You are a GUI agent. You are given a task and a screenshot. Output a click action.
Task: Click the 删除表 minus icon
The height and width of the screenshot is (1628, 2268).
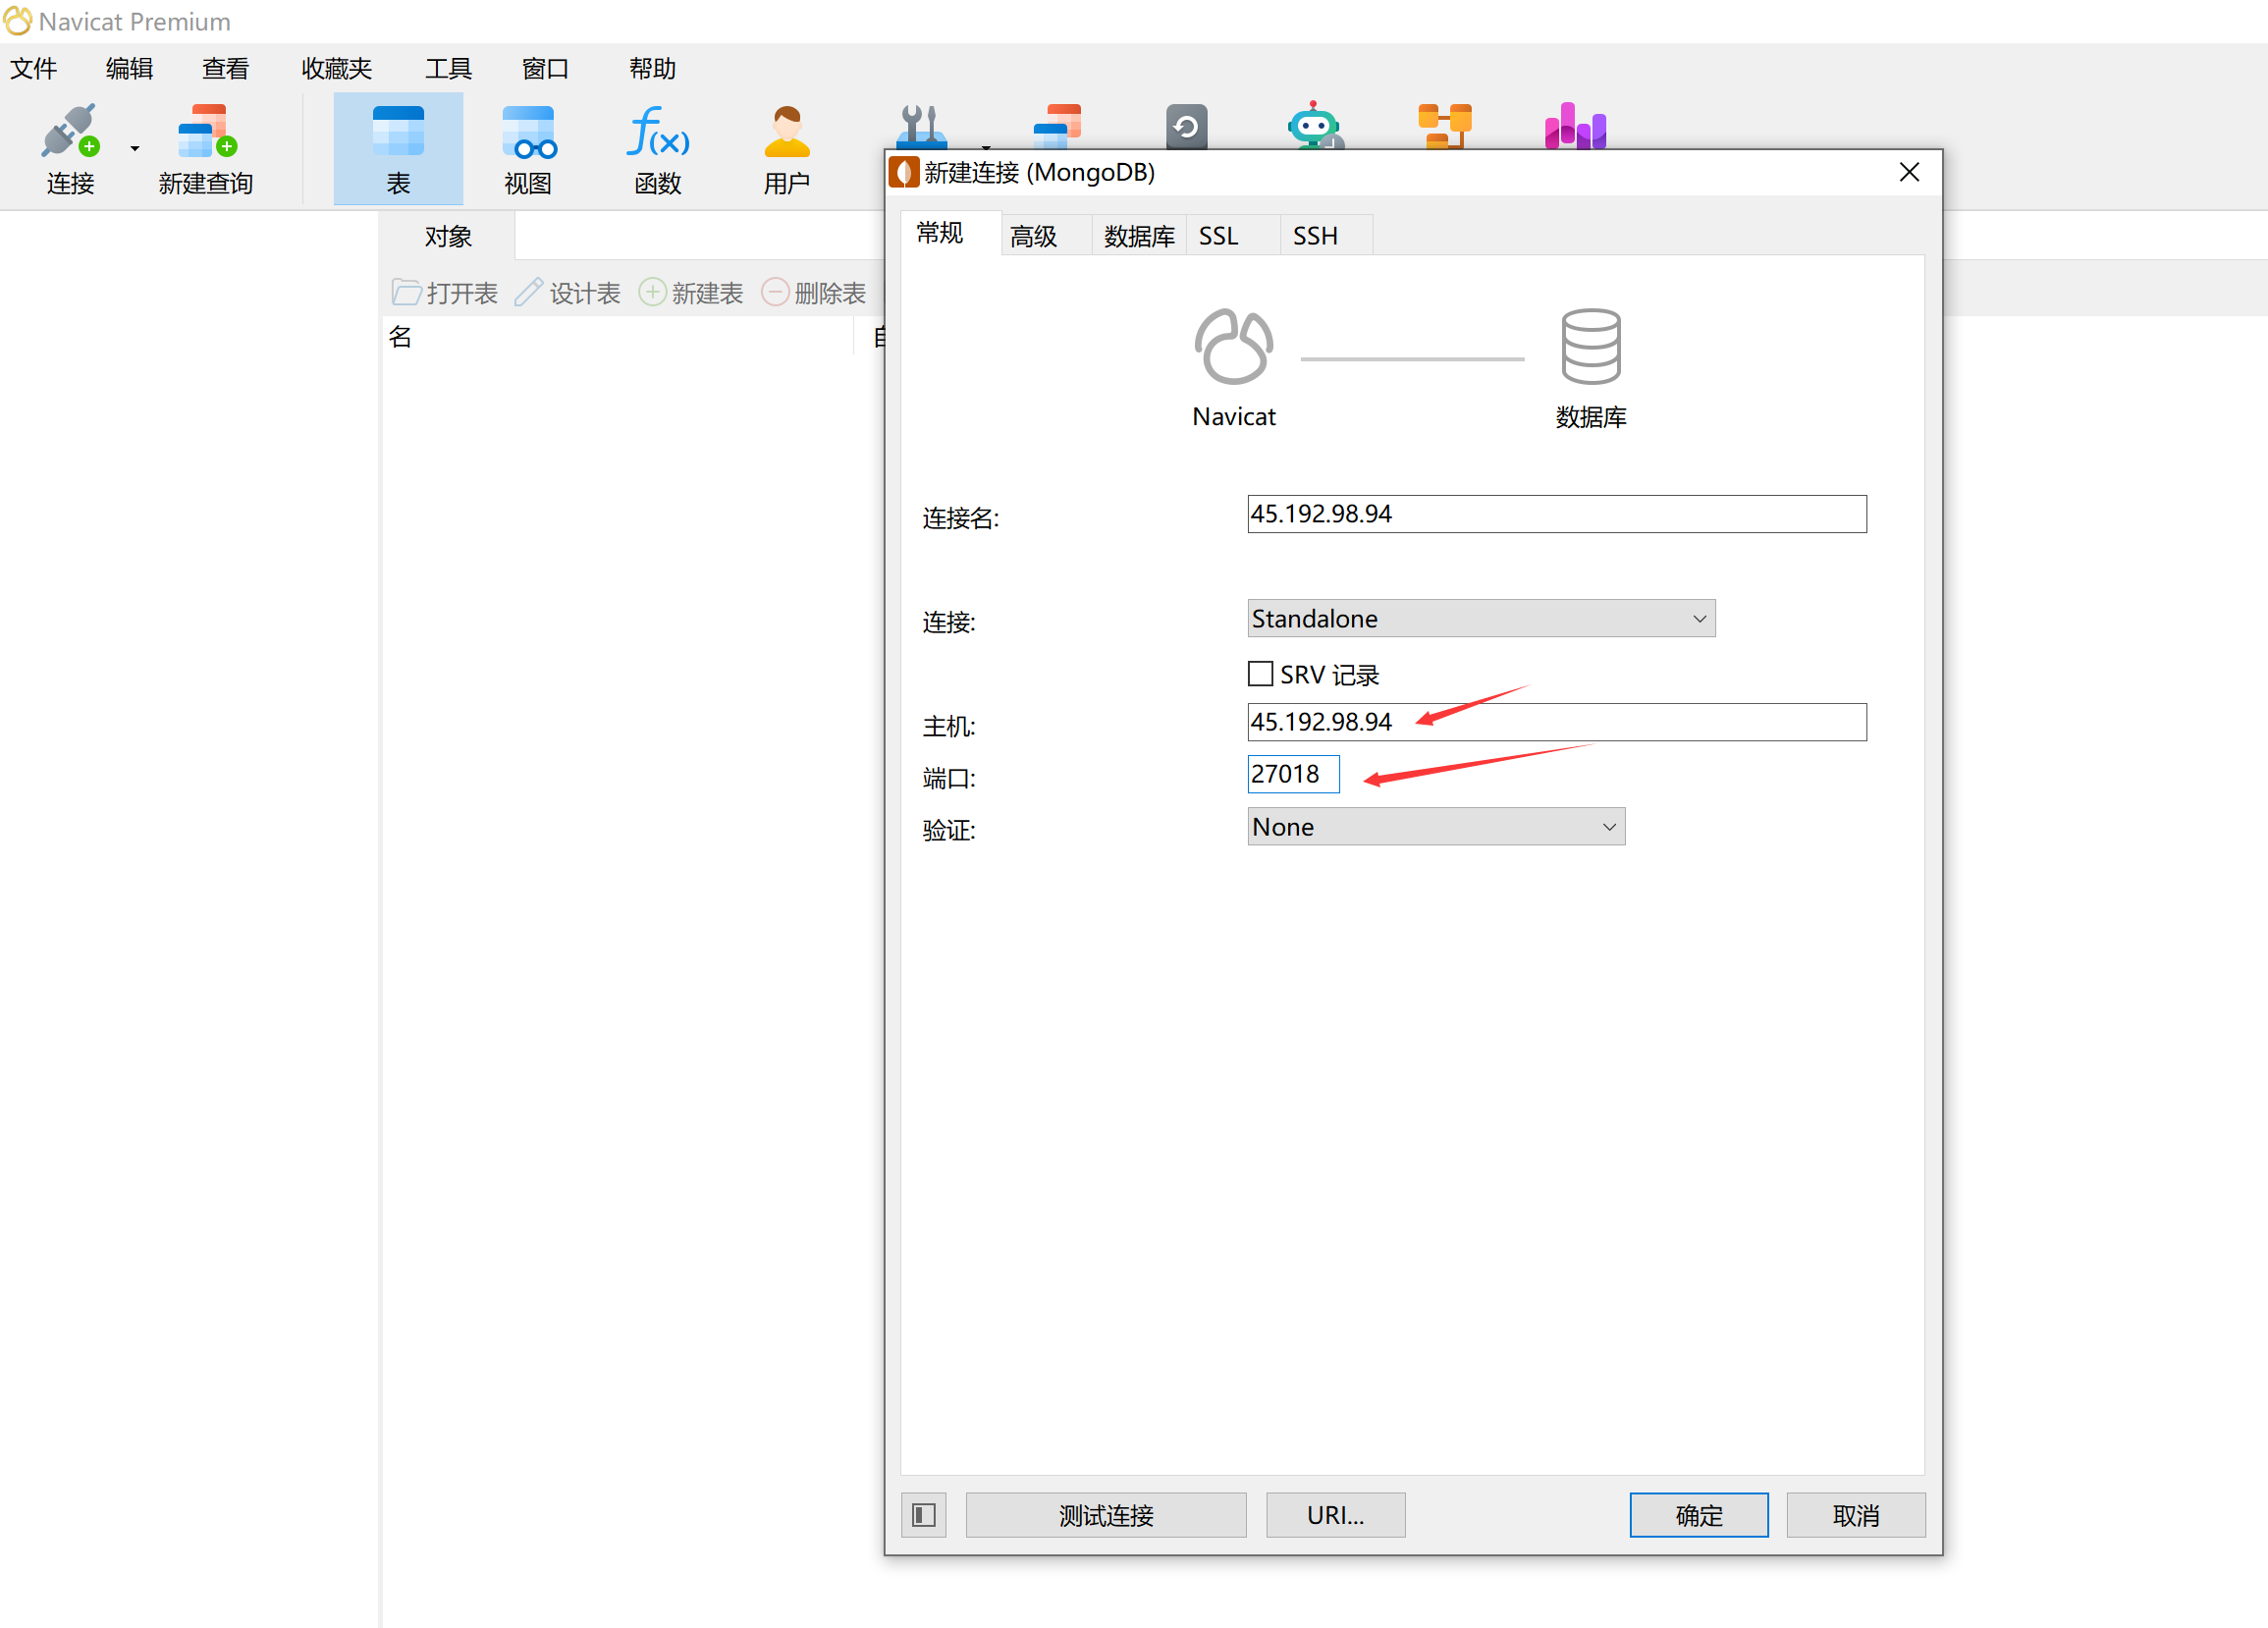click(775, 292)
